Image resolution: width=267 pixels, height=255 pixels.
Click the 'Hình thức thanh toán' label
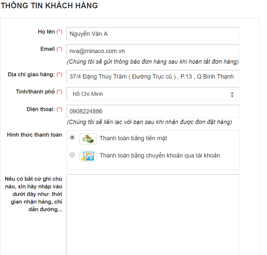pos(34,135)
